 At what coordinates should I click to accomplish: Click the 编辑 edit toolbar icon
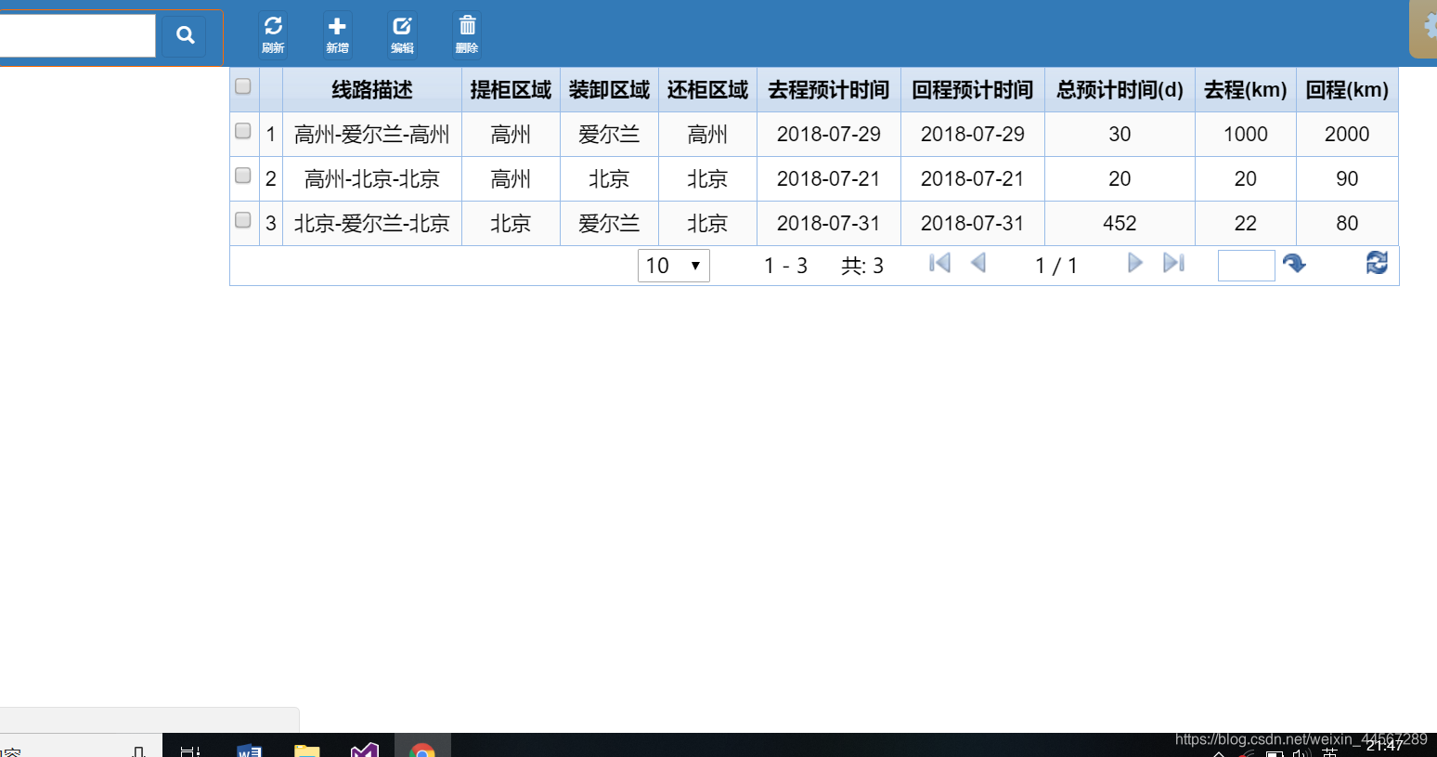coord(402,34)
